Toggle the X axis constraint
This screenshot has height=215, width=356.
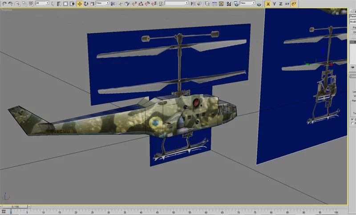pyautogui.click(x=268, y=4)
